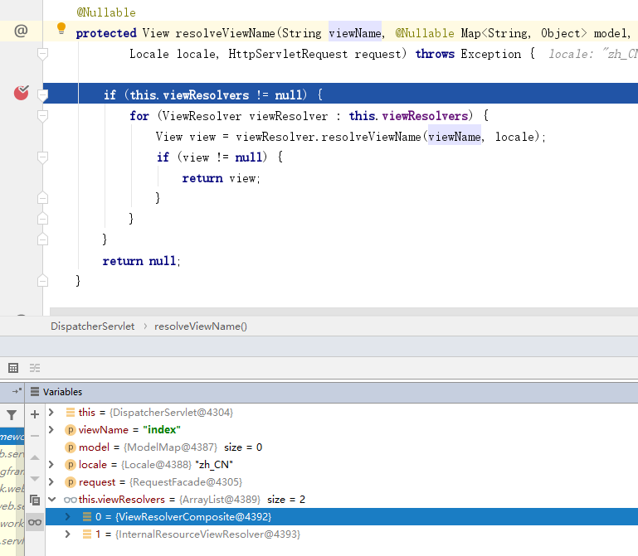Click the Duplicate Watch copy icon
The image size is (638, 556).
point(35,500)
